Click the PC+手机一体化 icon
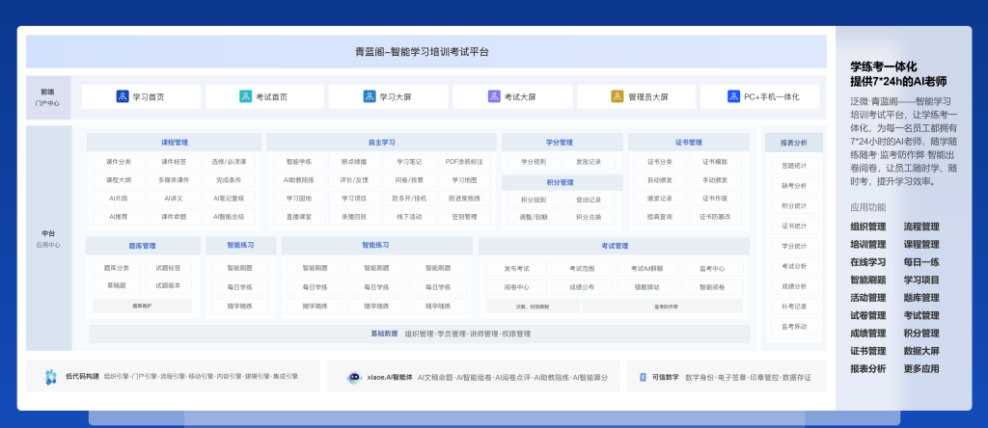 pos(733,96)
